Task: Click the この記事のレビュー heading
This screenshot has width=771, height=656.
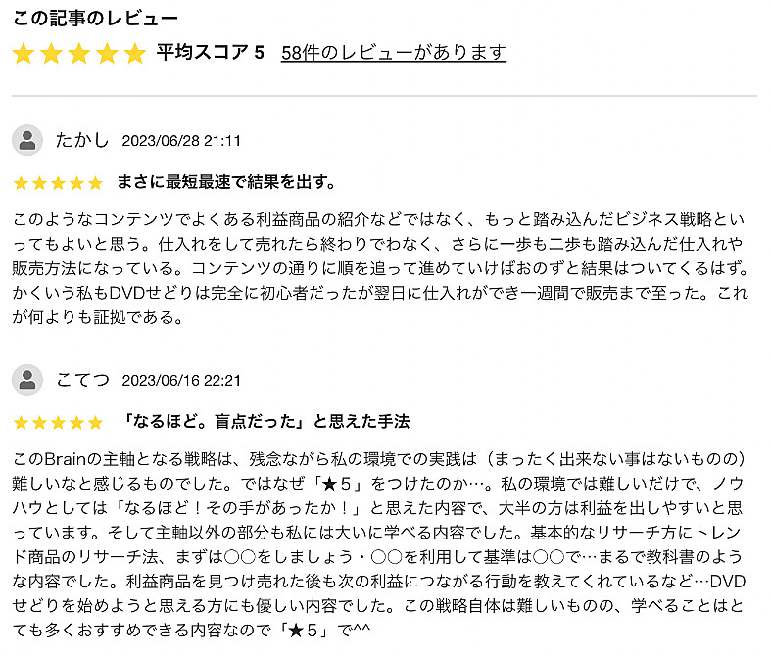Action: [x=94, y=19]
